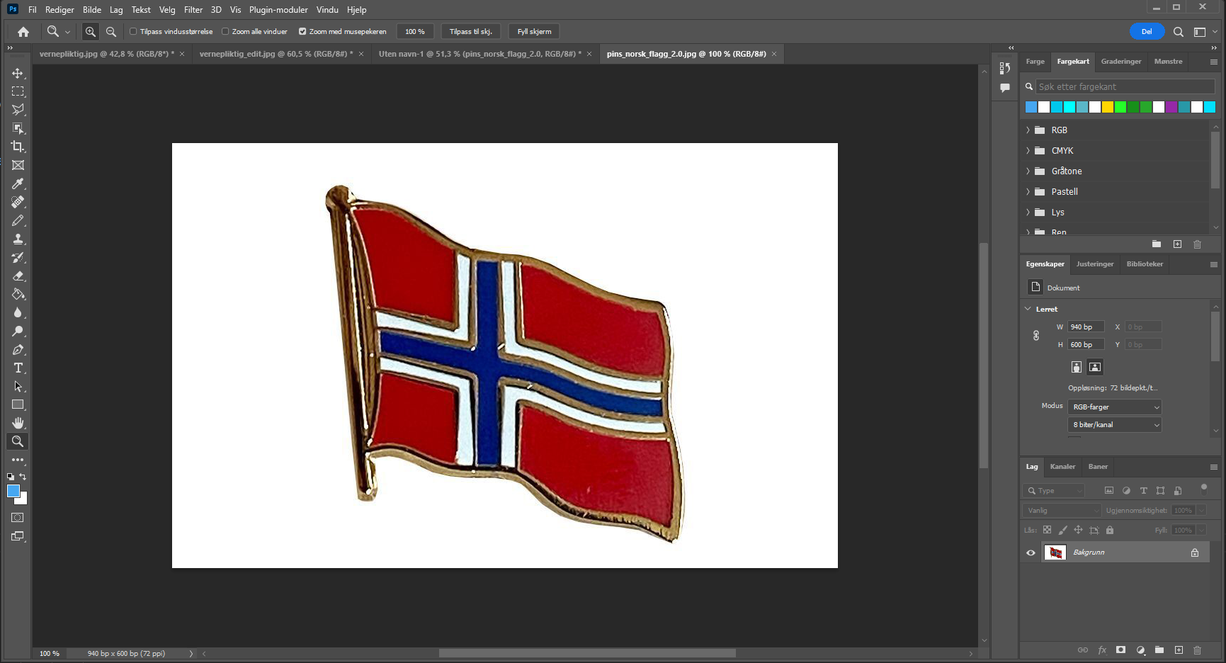This screenshot has width=1226, height=663.
Task: Activate the Eraser tool
Action: point(18,276)
